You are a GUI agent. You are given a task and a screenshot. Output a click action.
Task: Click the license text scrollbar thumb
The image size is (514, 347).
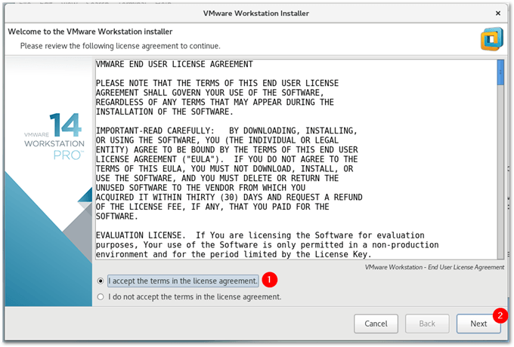click(500, 72)
